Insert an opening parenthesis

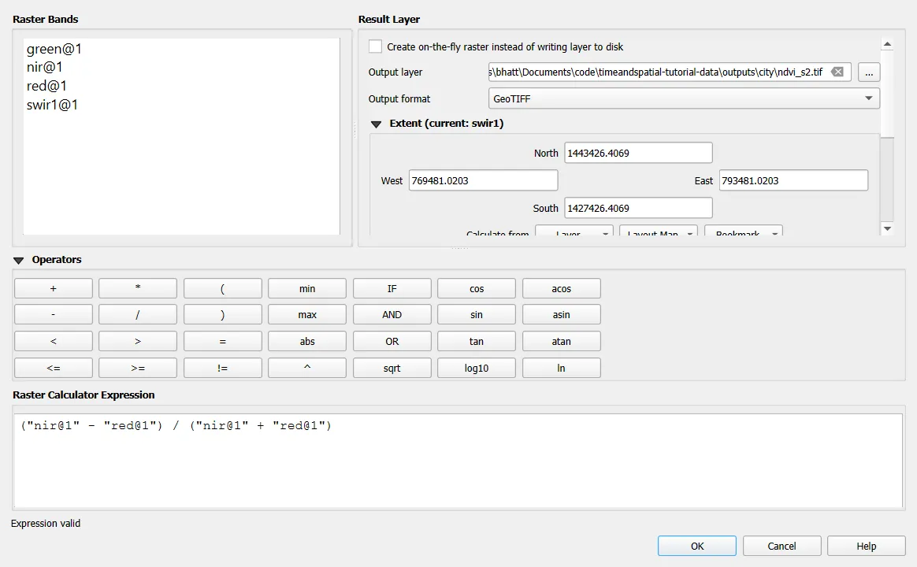click(222, 288)
